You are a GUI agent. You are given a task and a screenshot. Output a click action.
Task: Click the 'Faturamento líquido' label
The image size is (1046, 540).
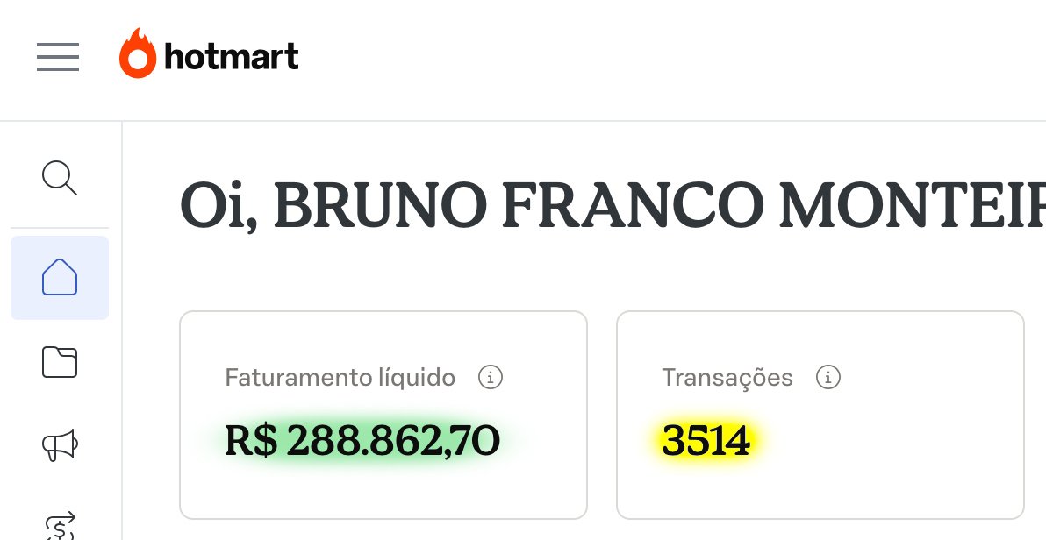340,378
